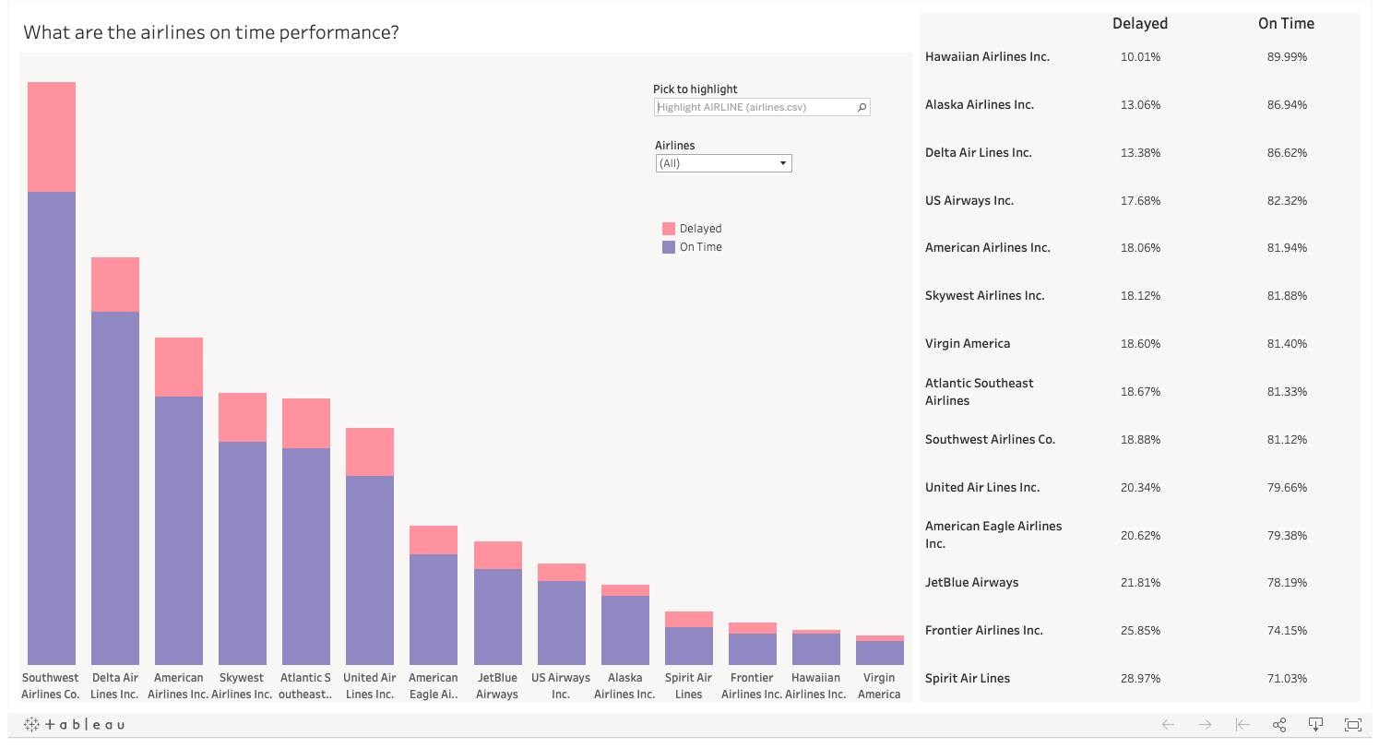Screen dimensions: 1379x748
Task: Select the Delayed legend color swatch
Action: click(669, 229)
